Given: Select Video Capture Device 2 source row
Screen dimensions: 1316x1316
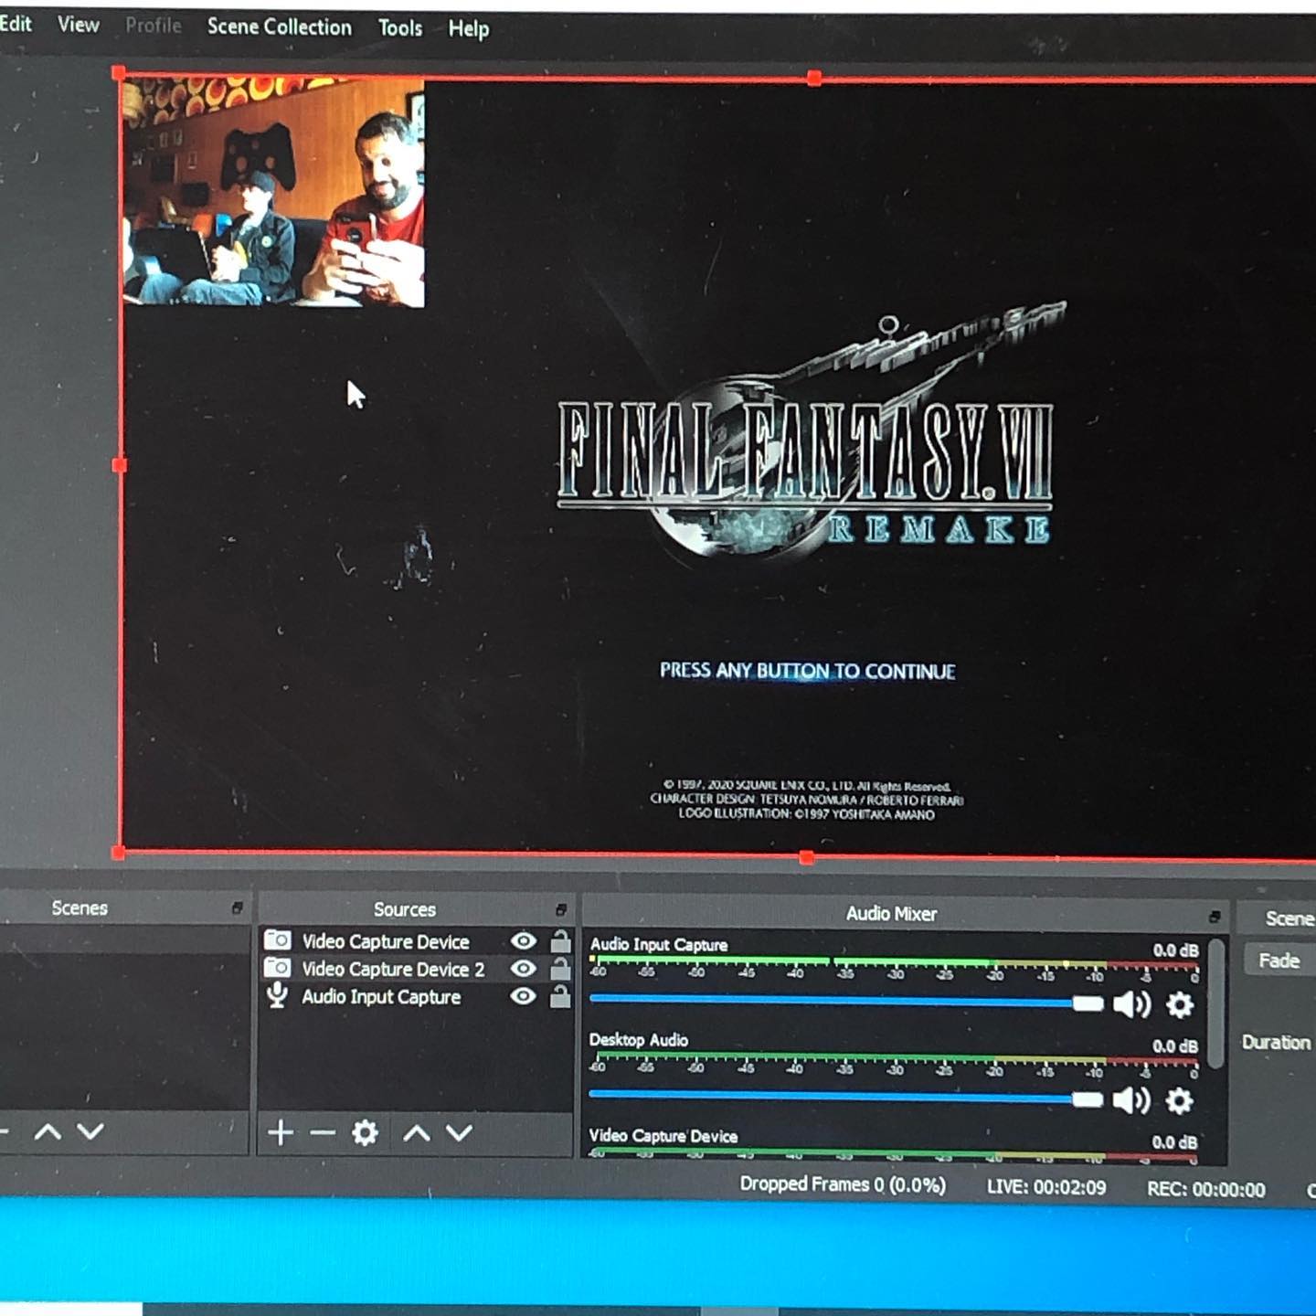Looking at the screenshot, I should (x=417, y=969).
